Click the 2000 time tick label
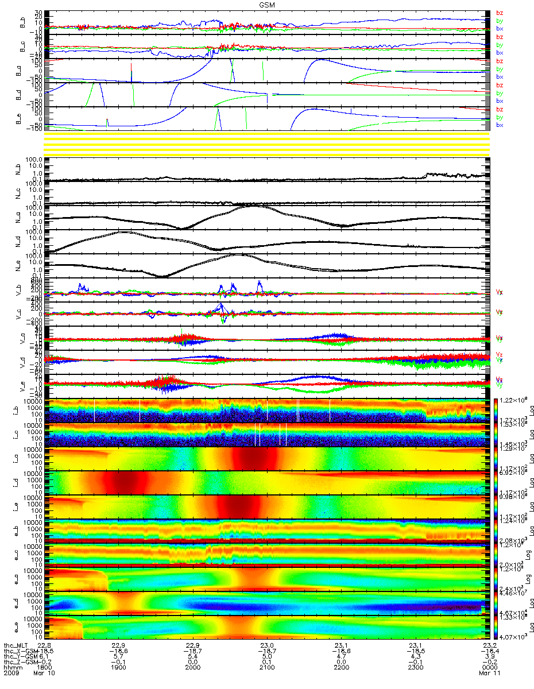The width and height of the screenshot is (534, 689). click(x=193, y=668)
